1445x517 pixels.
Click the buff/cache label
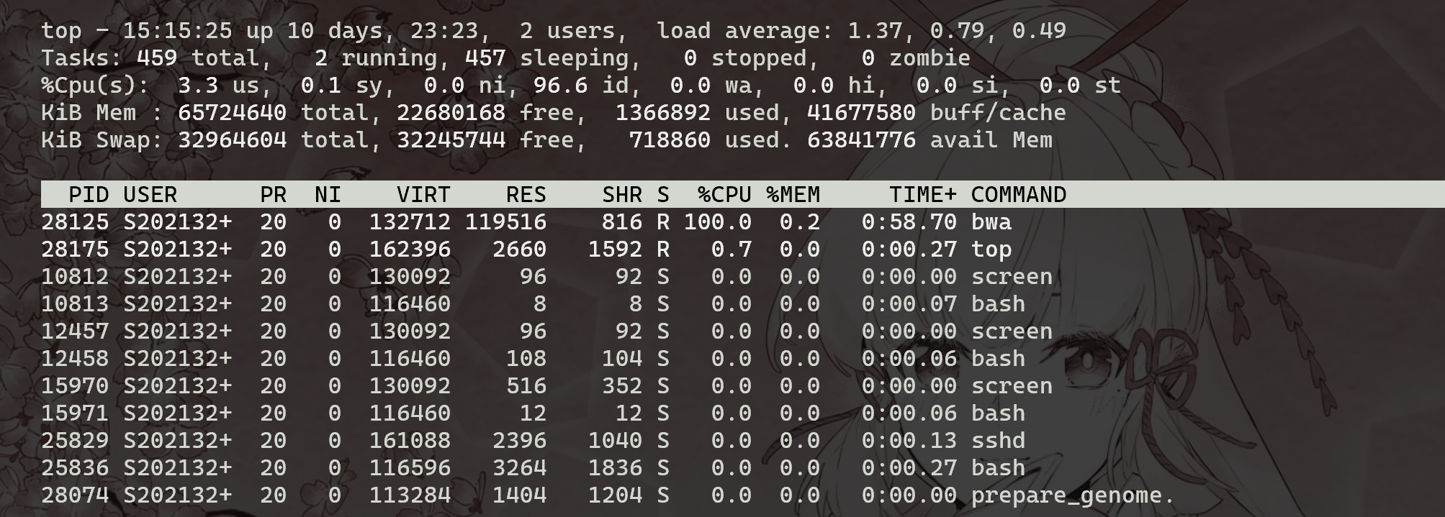997,113
